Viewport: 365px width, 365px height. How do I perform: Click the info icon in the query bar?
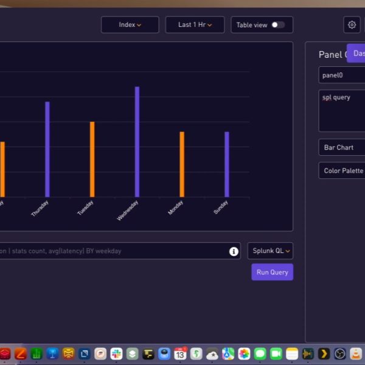tap(234, 251)
